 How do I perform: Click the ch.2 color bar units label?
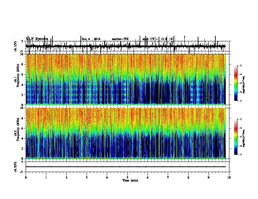(244, 138)
